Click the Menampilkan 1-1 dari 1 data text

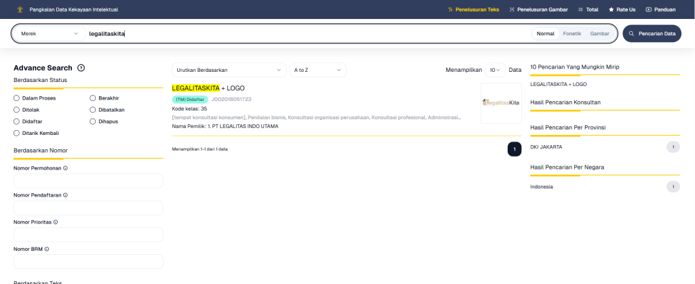tap(200, 149)
